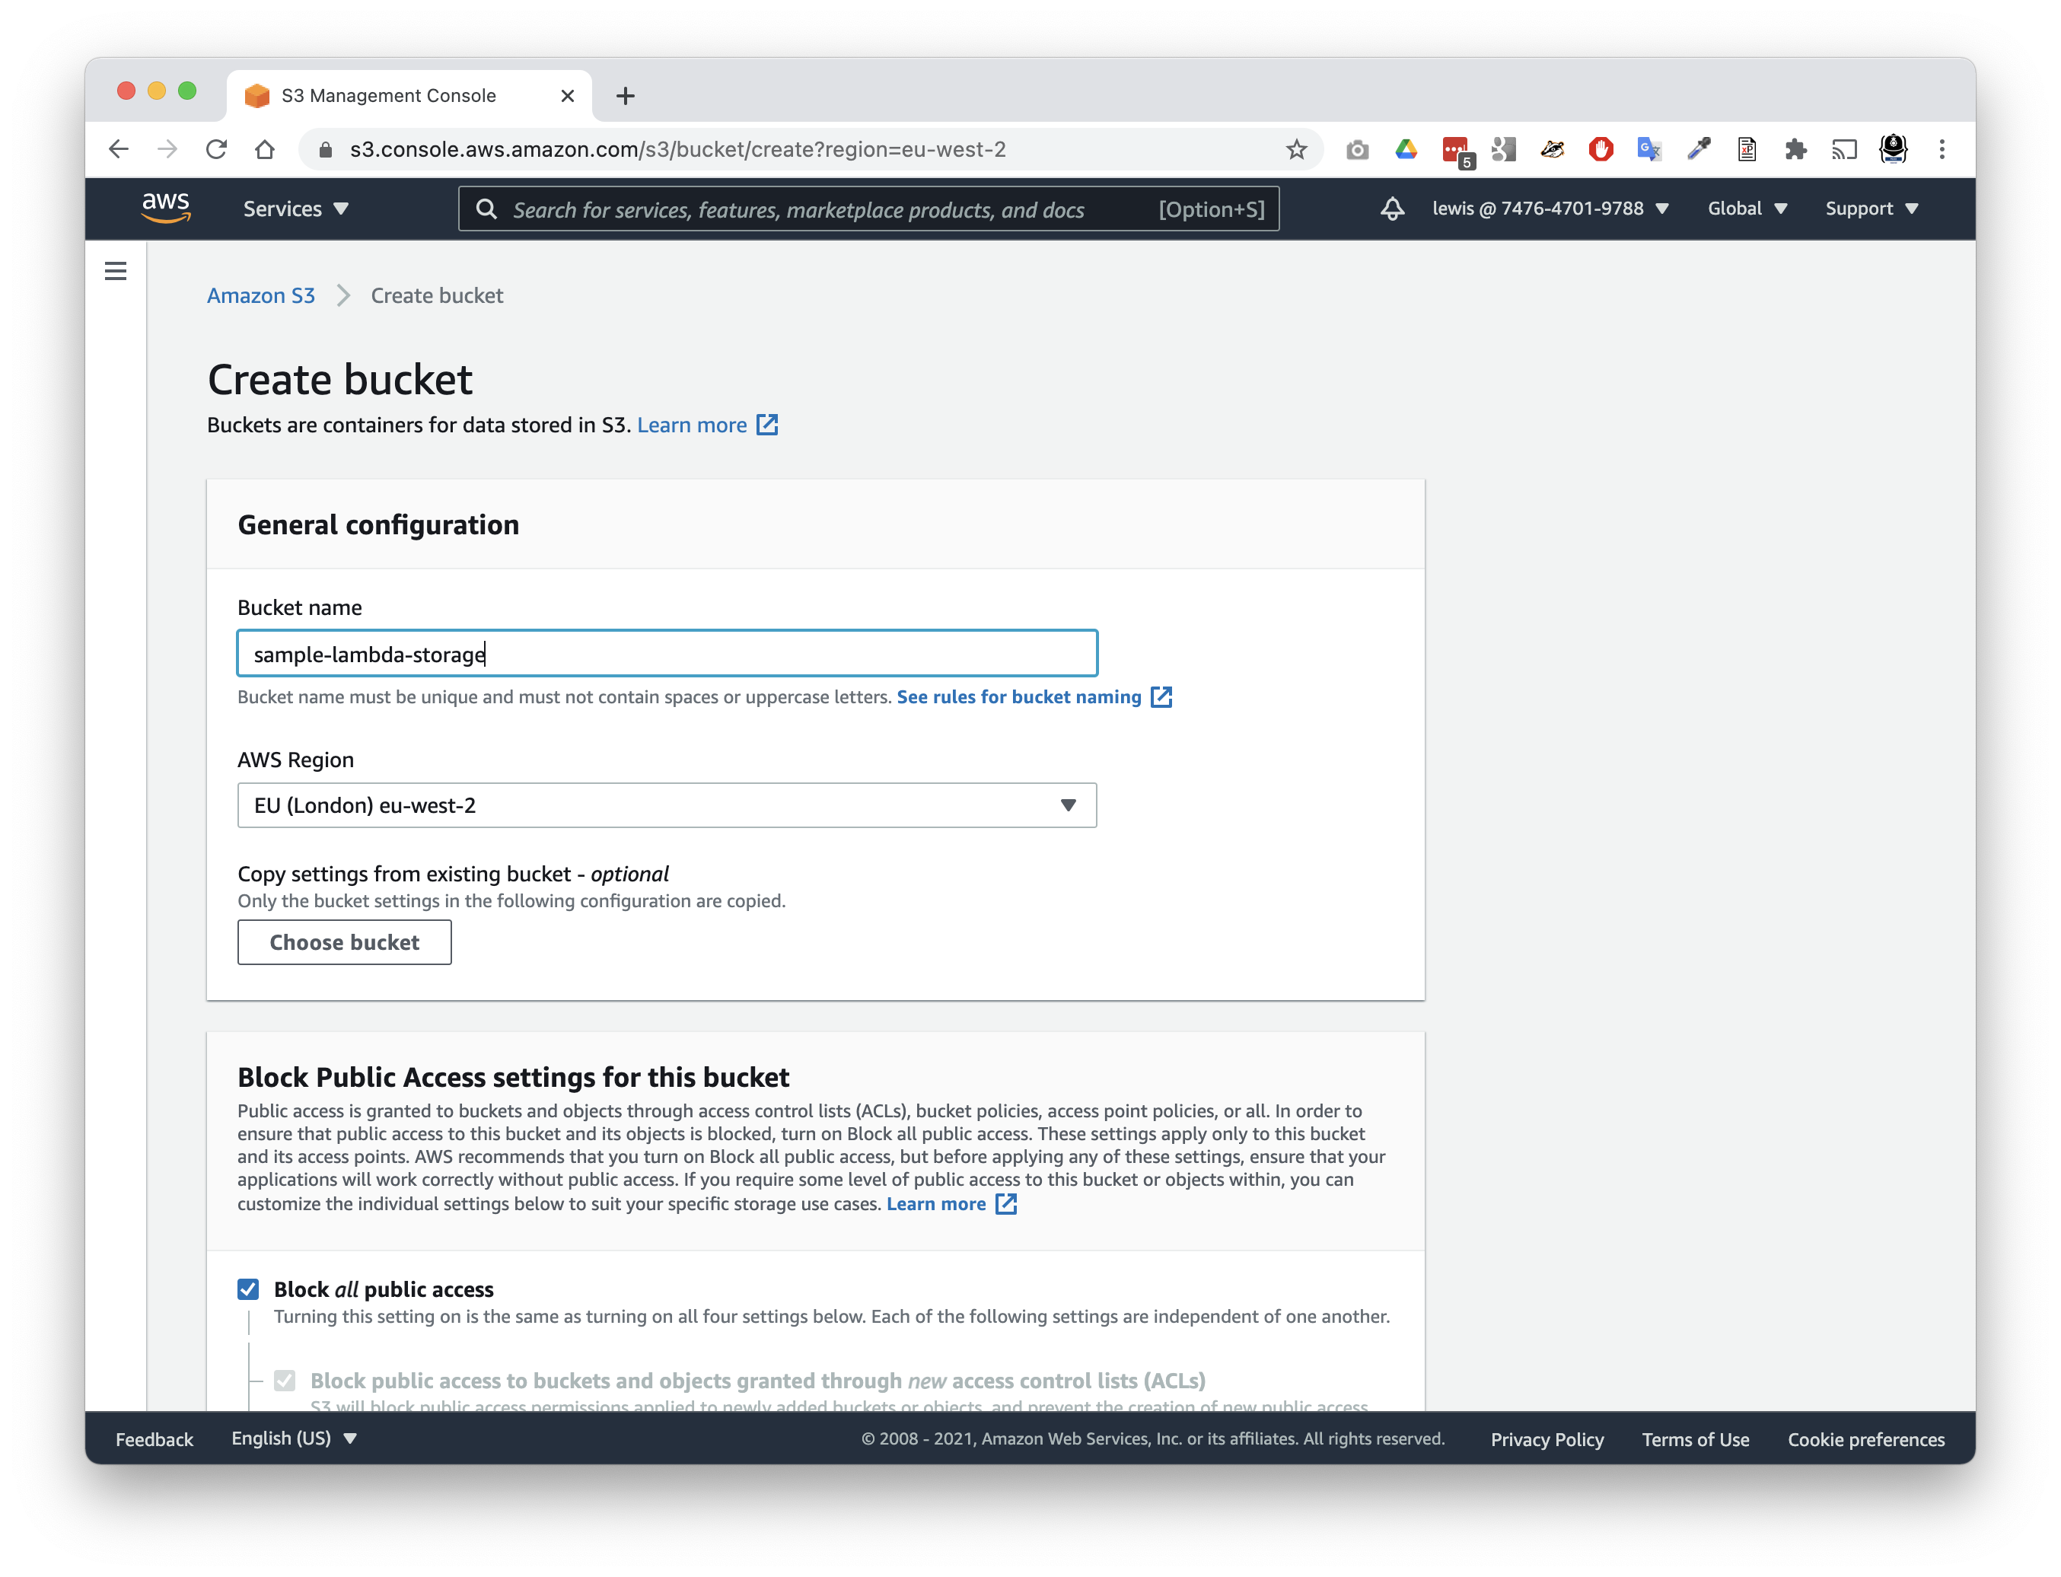Click Create bucket breadcrumb item
The height and width of the screenshot is (1577, 2061).
[436, 295]
